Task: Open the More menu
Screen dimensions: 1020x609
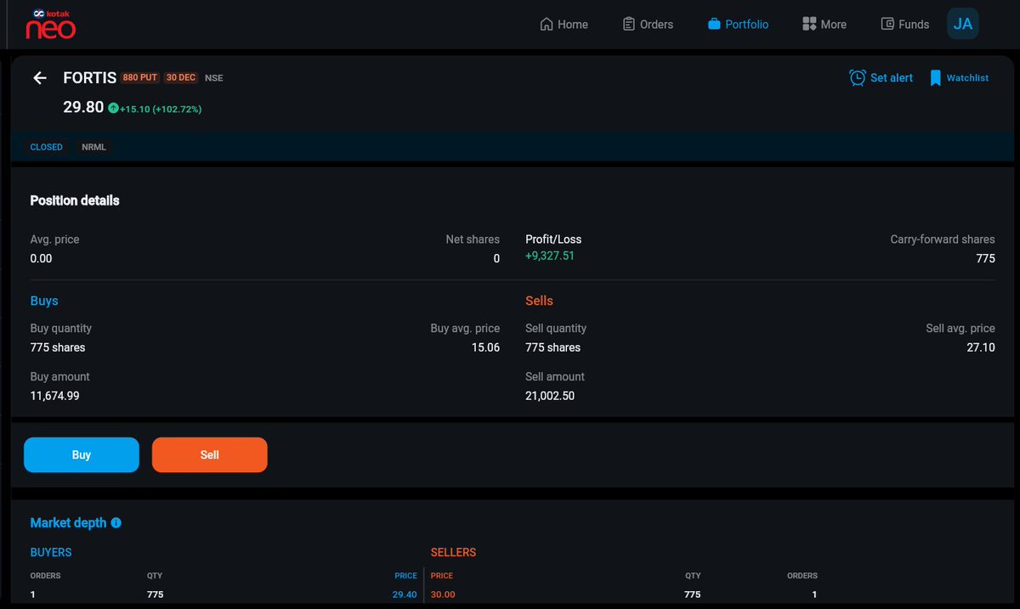Action: [x=824, y=25]
